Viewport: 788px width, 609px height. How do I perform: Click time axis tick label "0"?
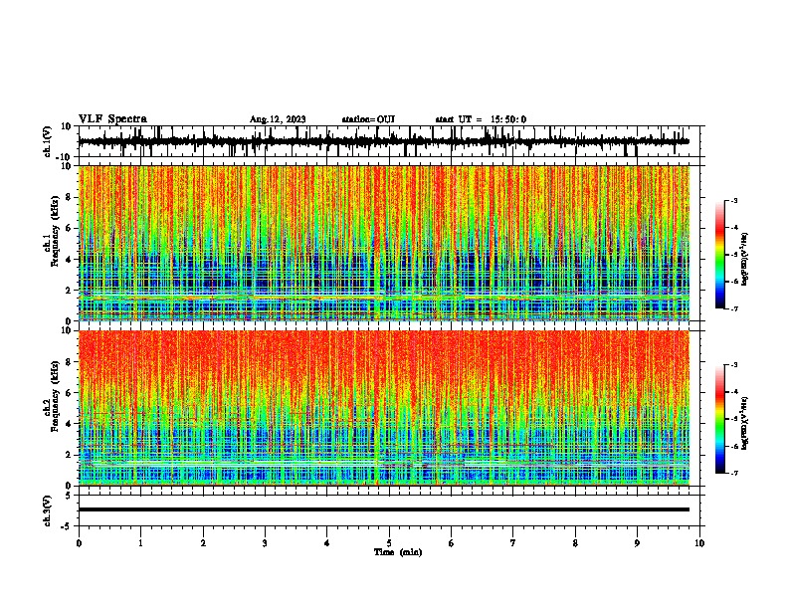coord(79,543)
